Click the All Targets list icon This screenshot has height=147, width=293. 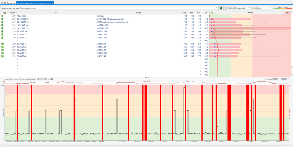coord(2,3)
